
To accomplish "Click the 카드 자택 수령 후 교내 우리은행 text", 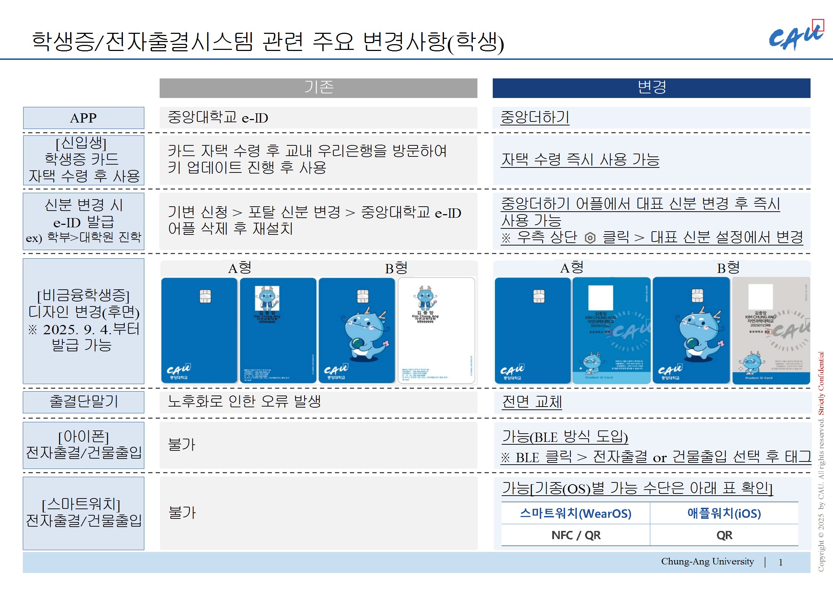I will click(x=307, y=159).
